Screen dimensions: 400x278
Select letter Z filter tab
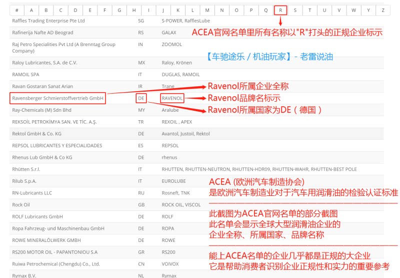point(383,10)
